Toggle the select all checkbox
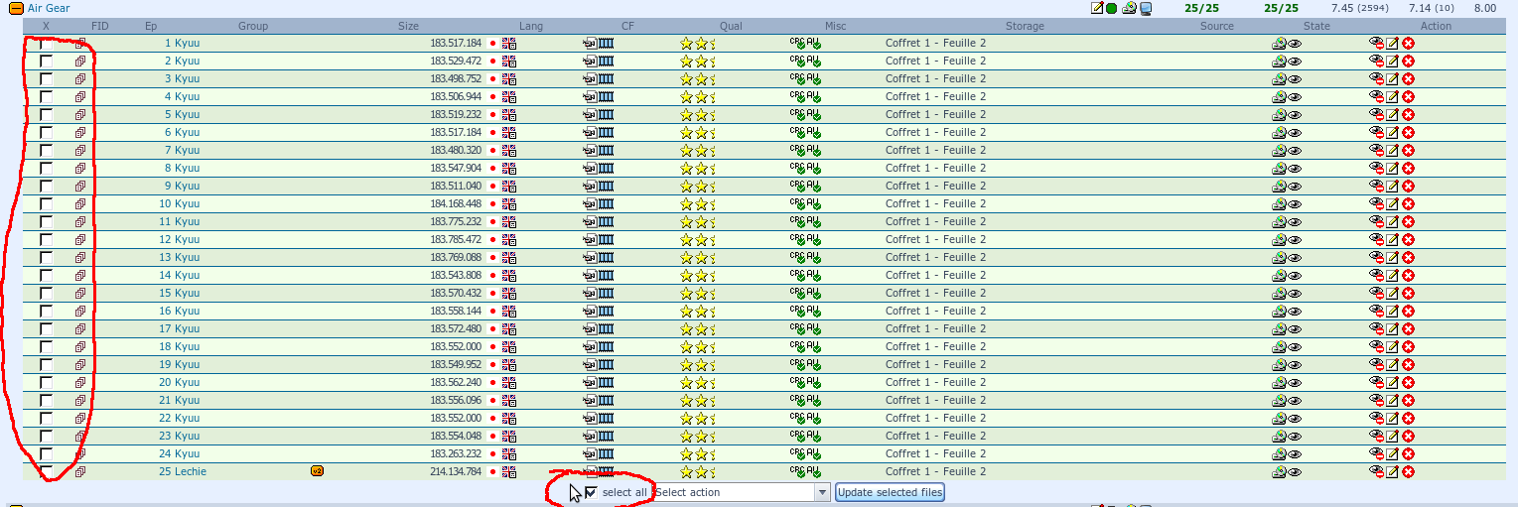Viewport: 1518px width, 507px height. pyautogui.click(x=592, y=492)
